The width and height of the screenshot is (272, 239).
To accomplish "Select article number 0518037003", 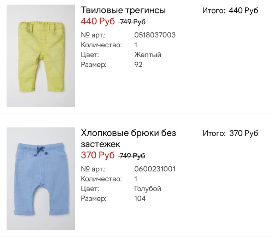I will 155,35.
